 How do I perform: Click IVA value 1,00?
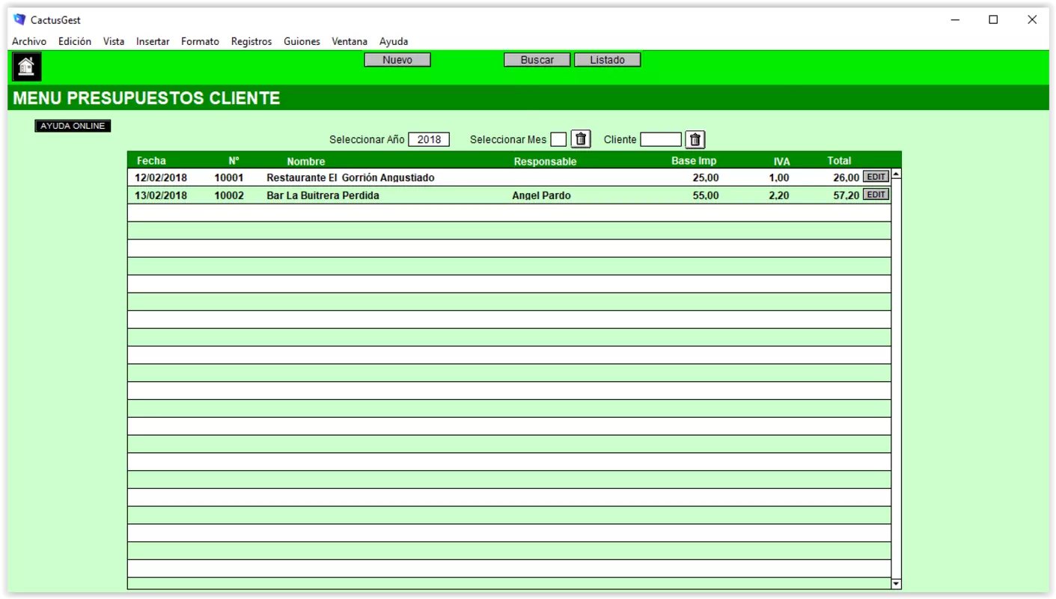(779, 177)
